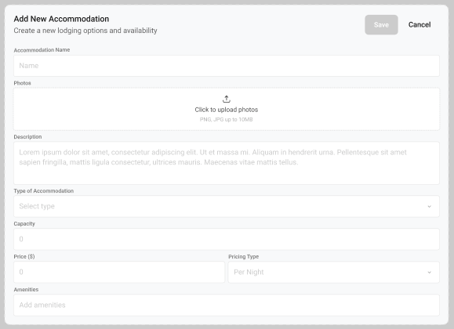The height and width of the screenshot is (329, 454).
Task: Click the 'Price ($)' label
Action: coord(24,257)
